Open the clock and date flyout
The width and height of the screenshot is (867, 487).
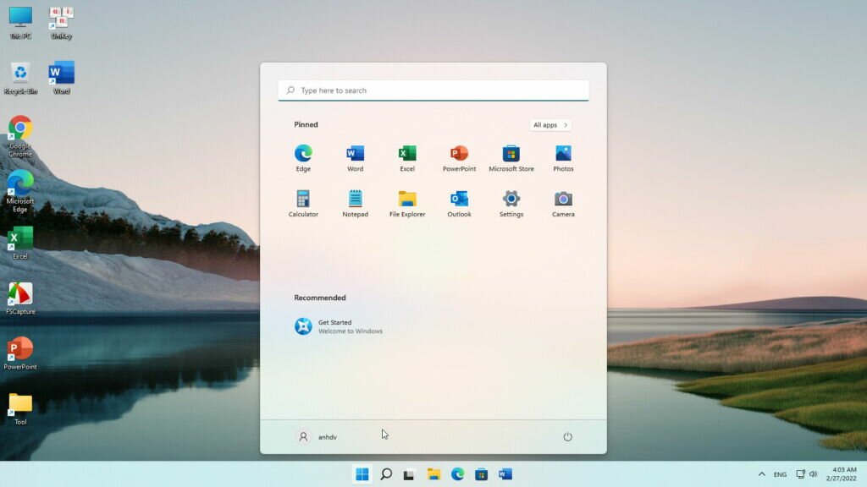841,474
